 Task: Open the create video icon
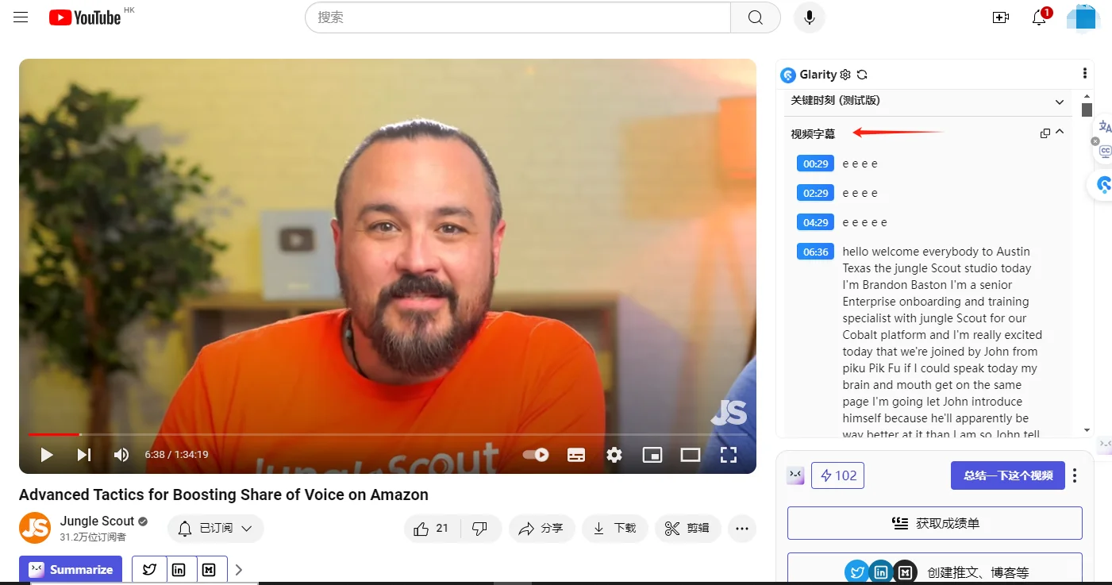point(1001,17)
